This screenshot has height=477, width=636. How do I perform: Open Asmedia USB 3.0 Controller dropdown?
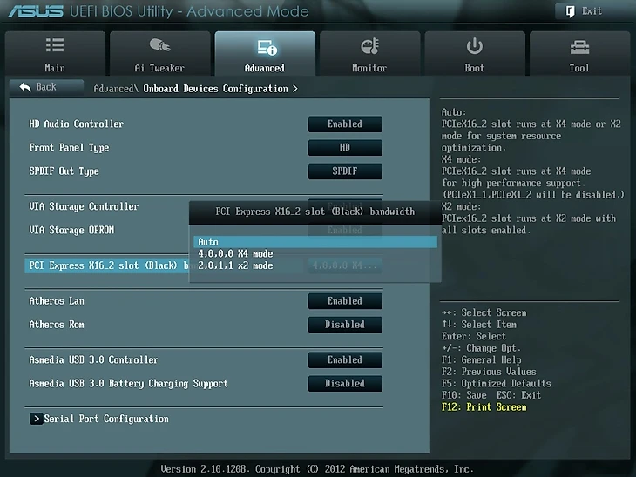pos(345,359)
